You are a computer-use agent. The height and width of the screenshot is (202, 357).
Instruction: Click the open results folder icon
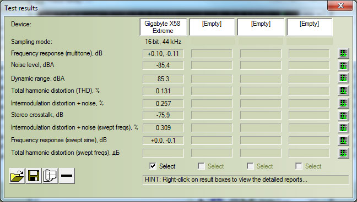17,176
